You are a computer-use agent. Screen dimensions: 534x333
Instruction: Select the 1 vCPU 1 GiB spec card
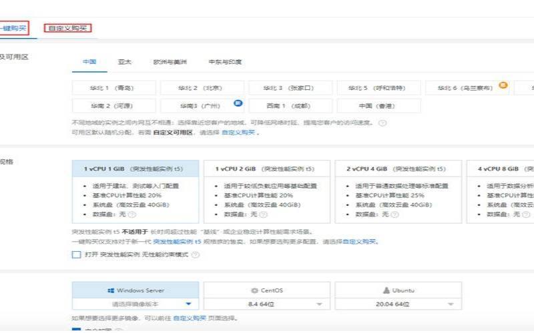point(136,192)
